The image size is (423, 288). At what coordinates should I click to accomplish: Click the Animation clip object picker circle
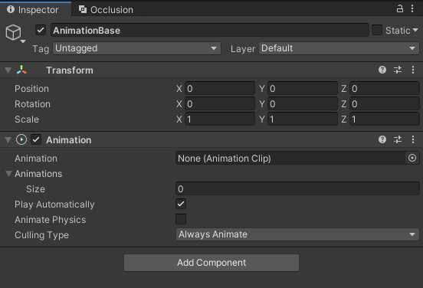(x=412, y=158)
